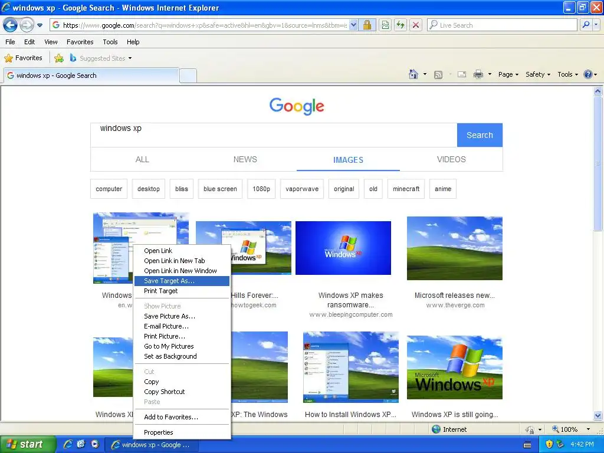Screen dimensions: 604x453
Task: Switch to the VIDEOS results tab
Action: pos(451,159)
